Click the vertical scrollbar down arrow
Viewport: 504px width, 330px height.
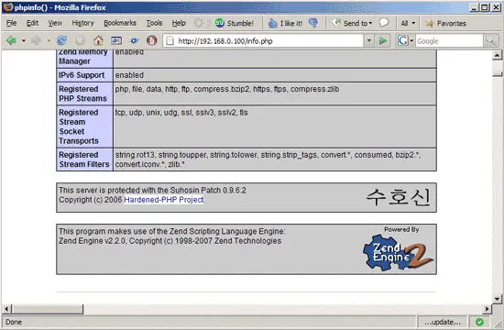(497, 299)
